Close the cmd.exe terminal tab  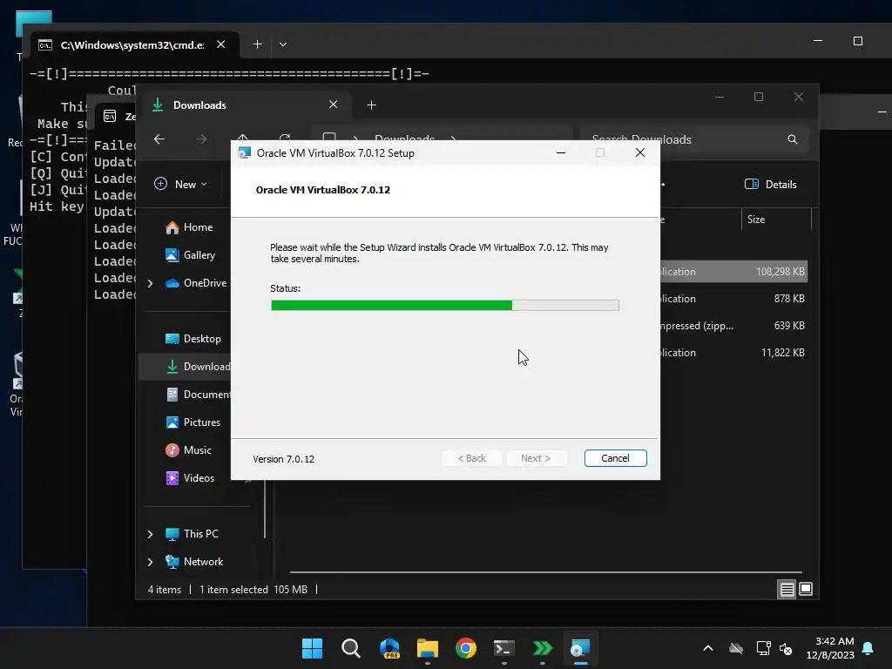point(221,44)
